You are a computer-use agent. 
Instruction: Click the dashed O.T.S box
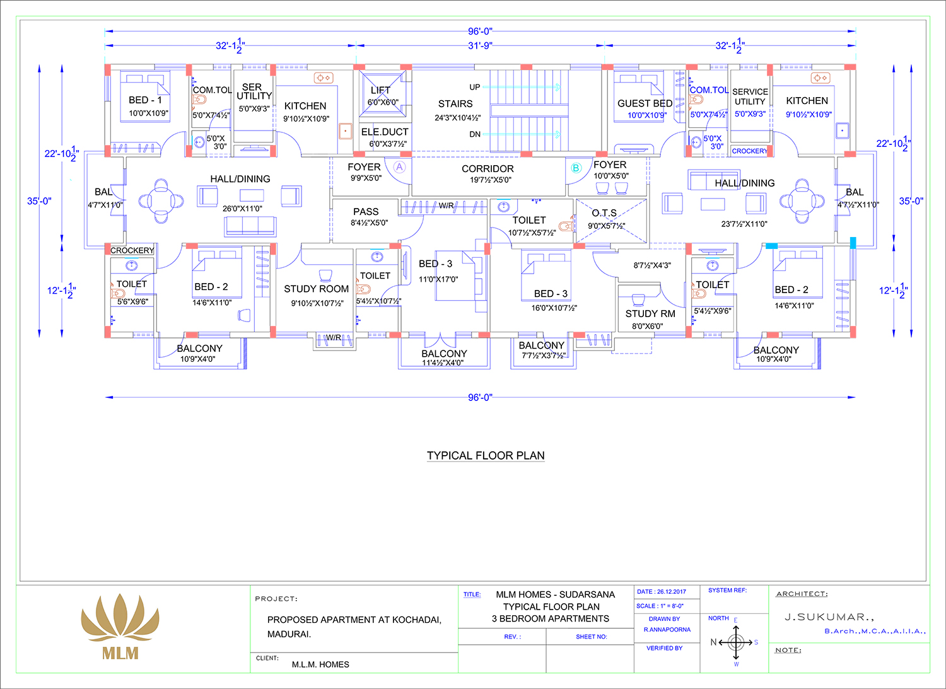[610, 221]
